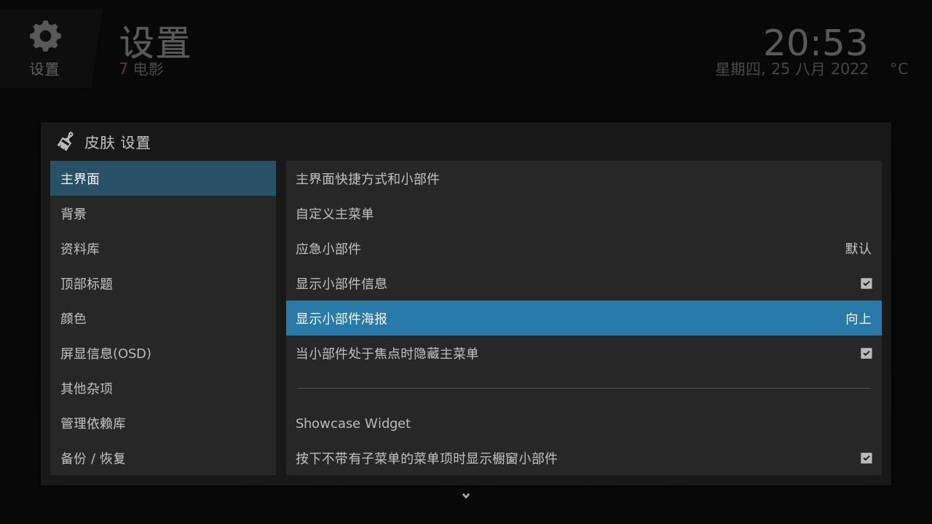Click the scroll-down chevron arrow
Image resolution: width=932 pixels, height=524 pixels.
[x=466, y=496]
